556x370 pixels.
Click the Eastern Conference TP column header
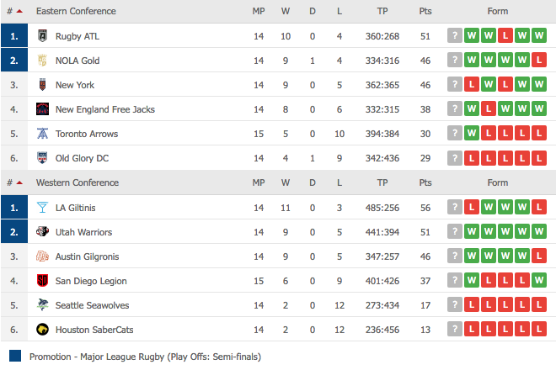pyautogui.click(x=382, y=11)
